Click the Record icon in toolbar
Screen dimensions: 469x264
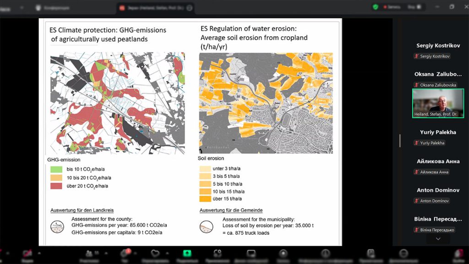[284, 254]
